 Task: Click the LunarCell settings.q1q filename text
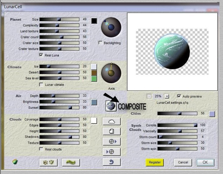pos(172,103)
